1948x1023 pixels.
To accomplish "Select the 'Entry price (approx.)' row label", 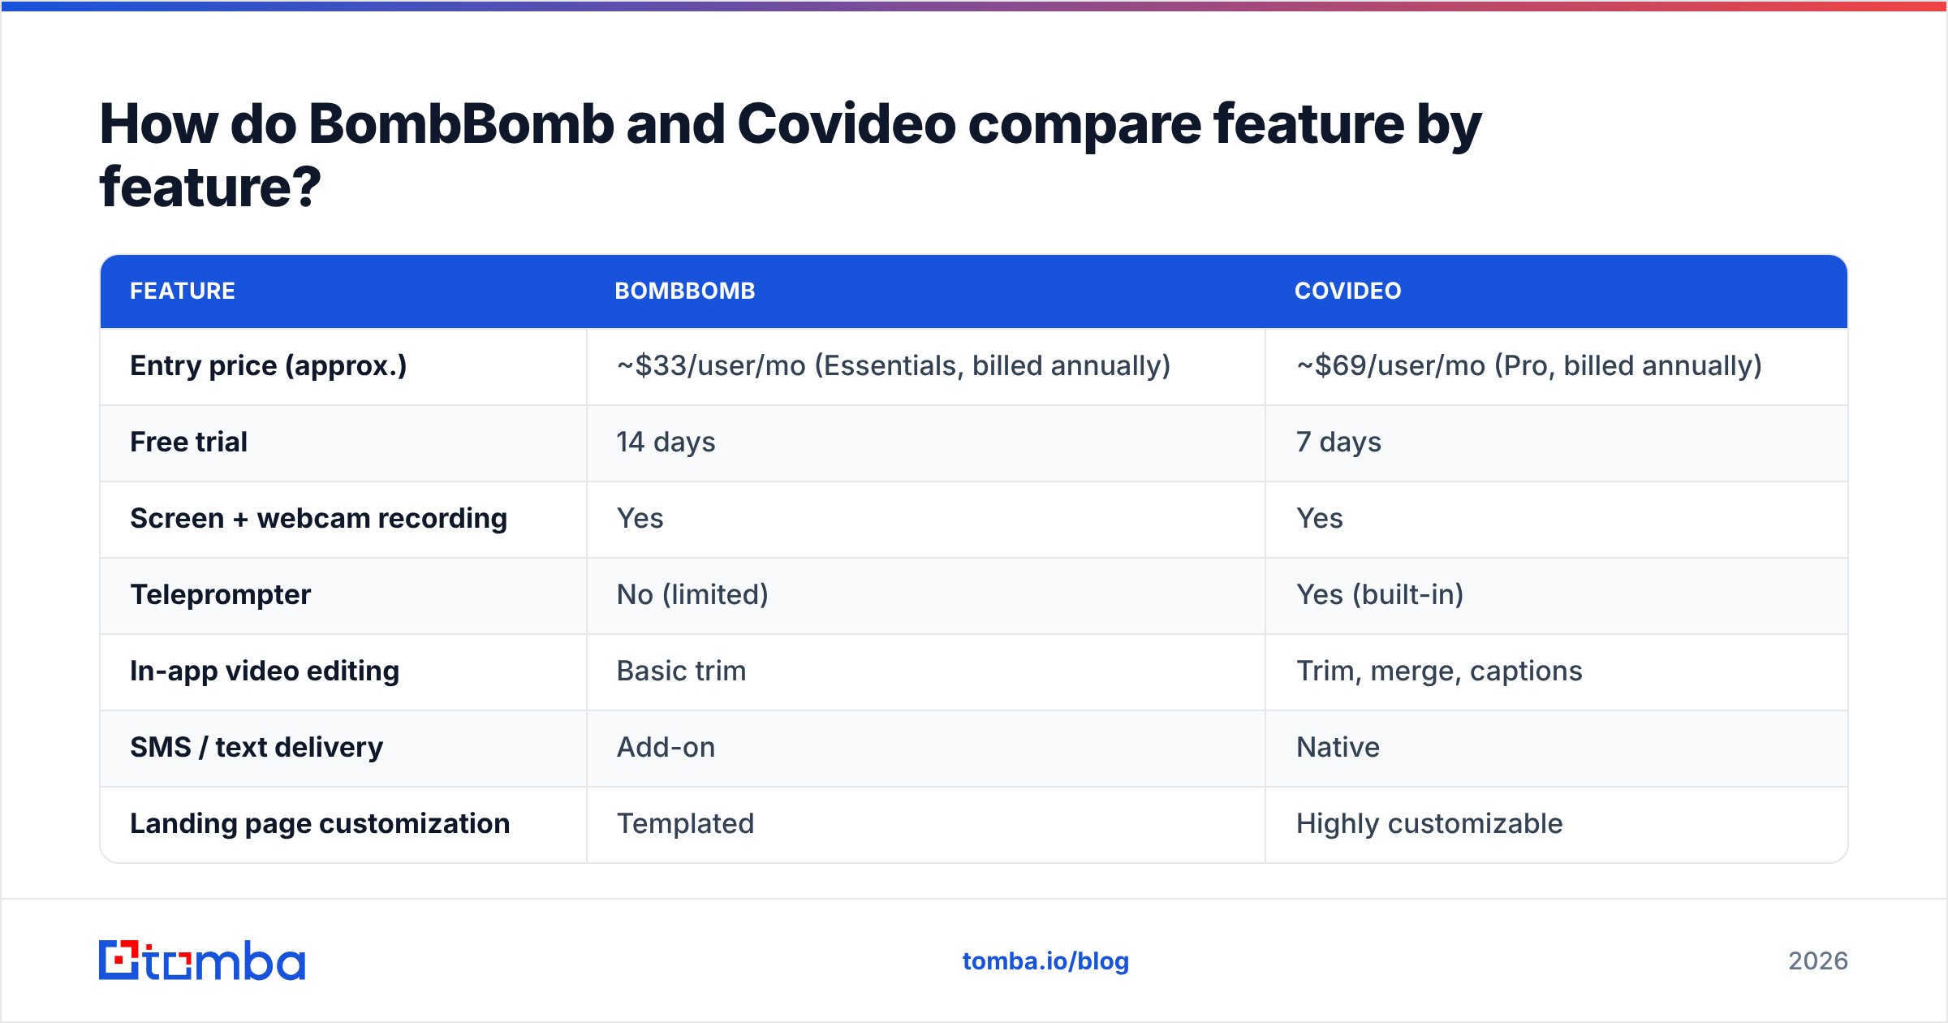I will [269, 366].
